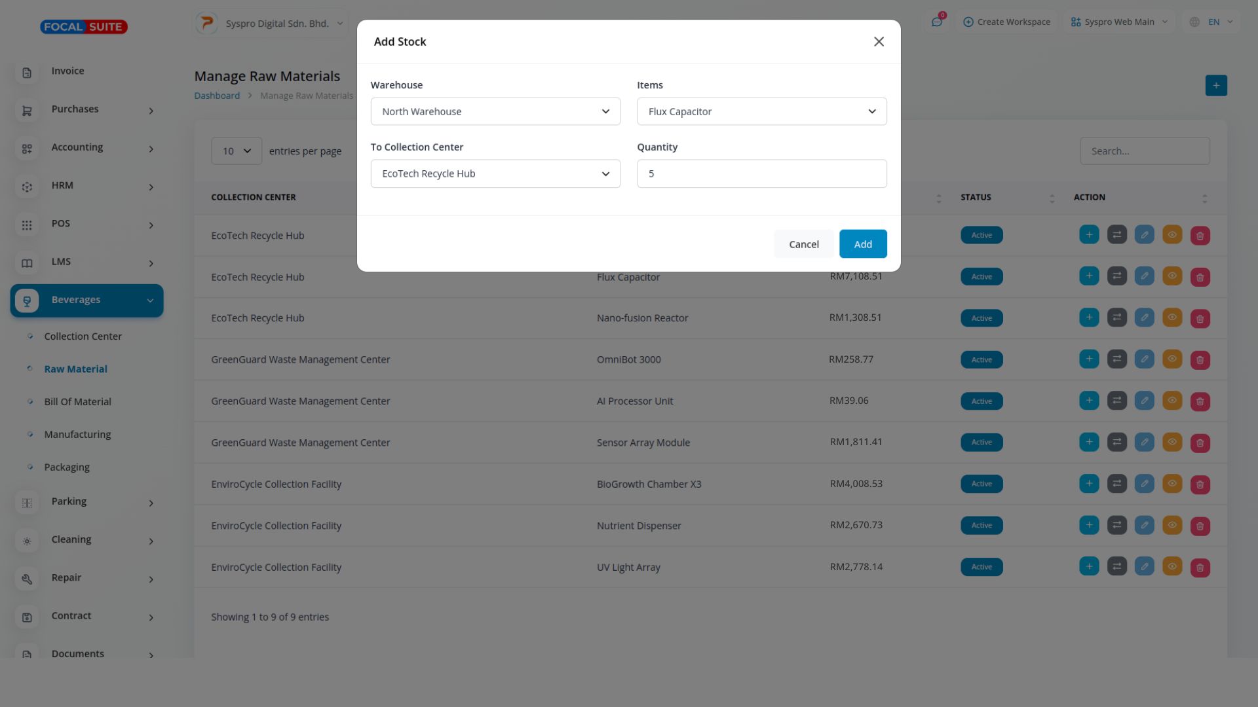Click delete icon for OmniBot 3000 row

[x=1200, y=359]
